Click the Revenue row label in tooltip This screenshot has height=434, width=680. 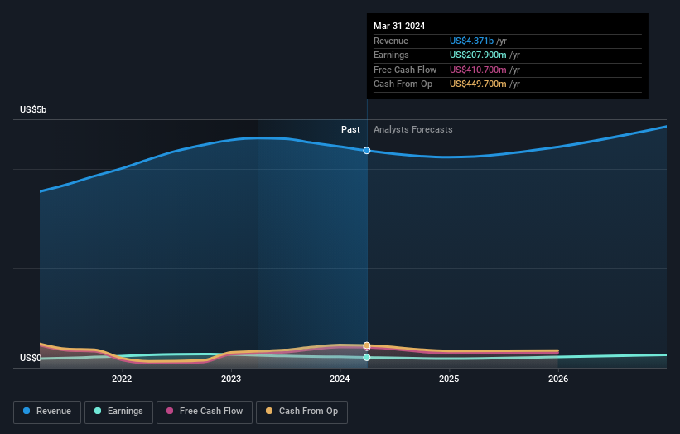(391, 41)
